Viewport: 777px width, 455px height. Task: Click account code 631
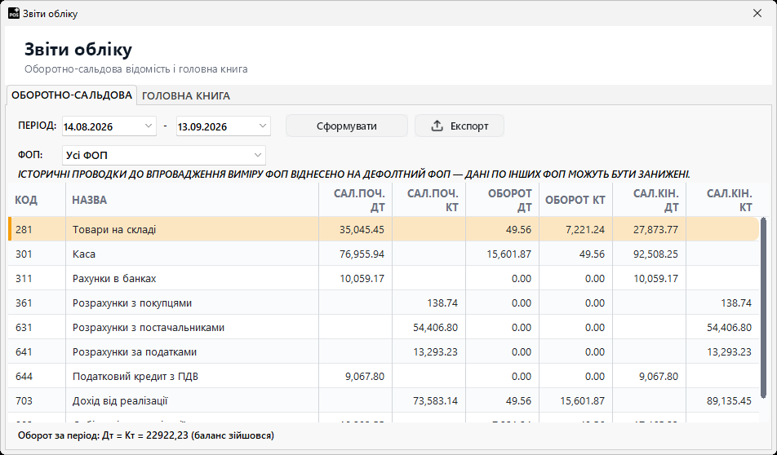tap(24, 328)
